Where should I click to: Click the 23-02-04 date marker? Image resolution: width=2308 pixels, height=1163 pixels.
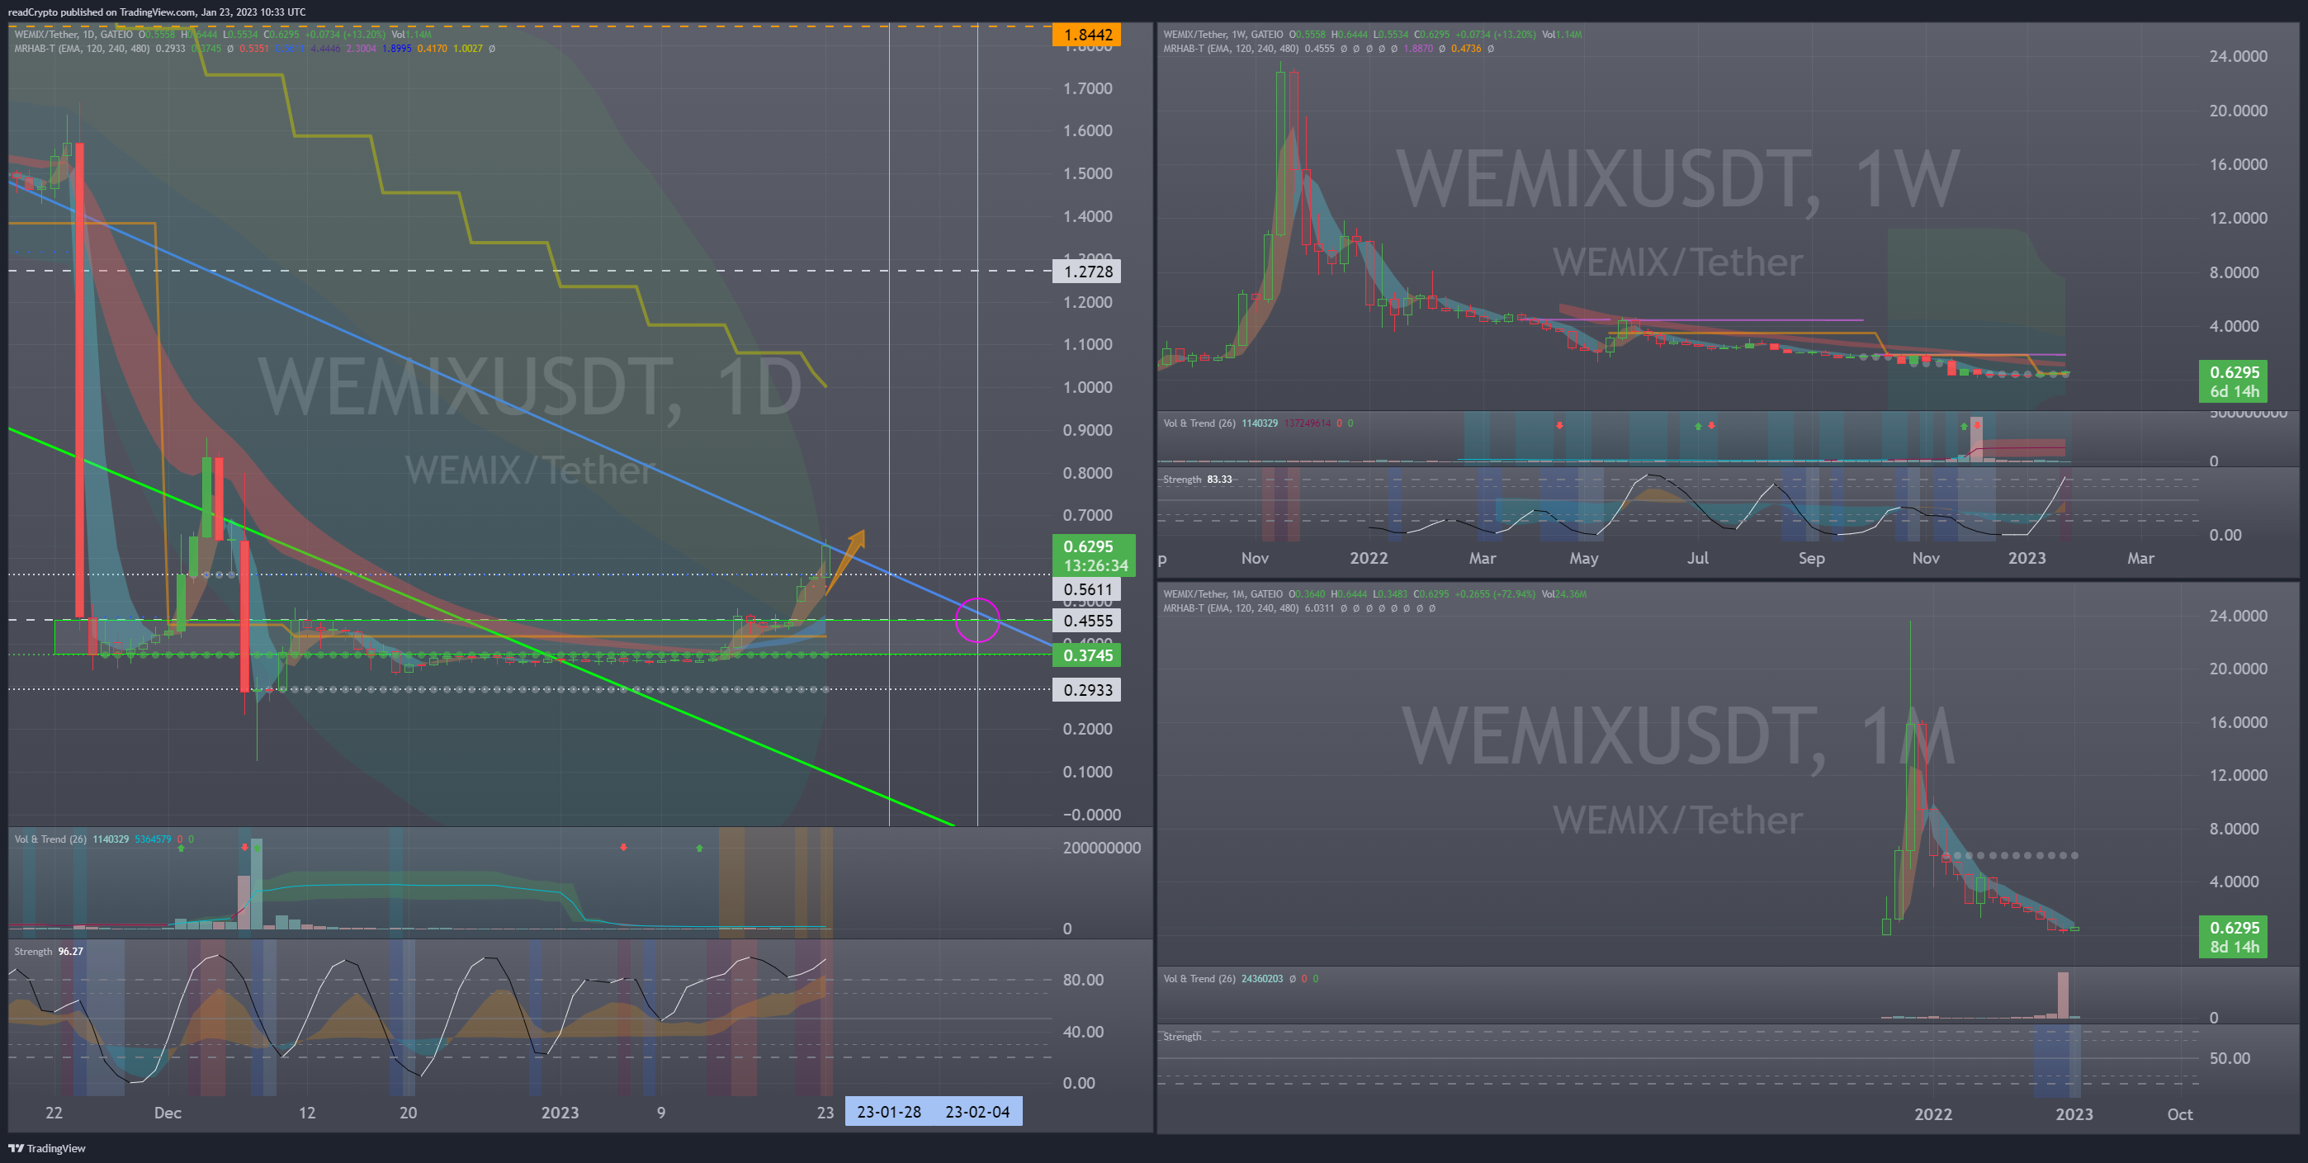pos(977,1112)
